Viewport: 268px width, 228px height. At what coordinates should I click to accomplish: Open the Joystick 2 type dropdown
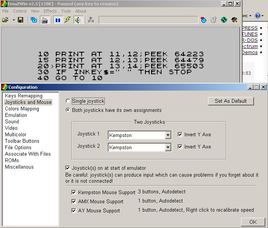pyautogui.click(x=168, y=147)
